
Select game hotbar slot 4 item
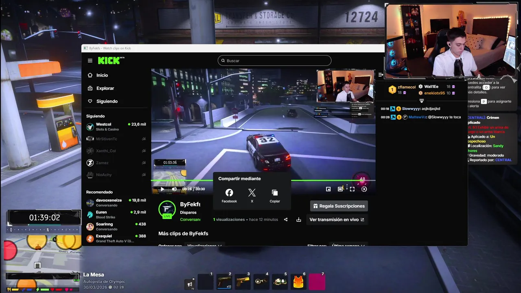click(x=261, y=282)
